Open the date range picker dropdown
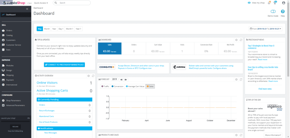This screenshot has width=290, height=138. tap(265, 29)
